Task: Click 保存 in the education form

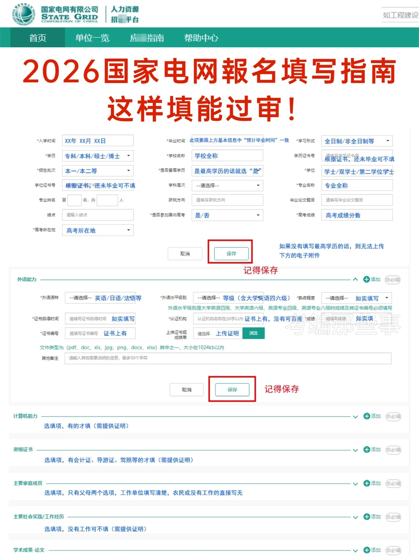Action: [x=231, y=254]
